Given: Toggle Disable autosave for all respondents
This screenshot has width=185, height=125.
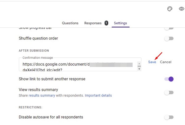Looking at the screenshot, I should [x=169, y=117].
